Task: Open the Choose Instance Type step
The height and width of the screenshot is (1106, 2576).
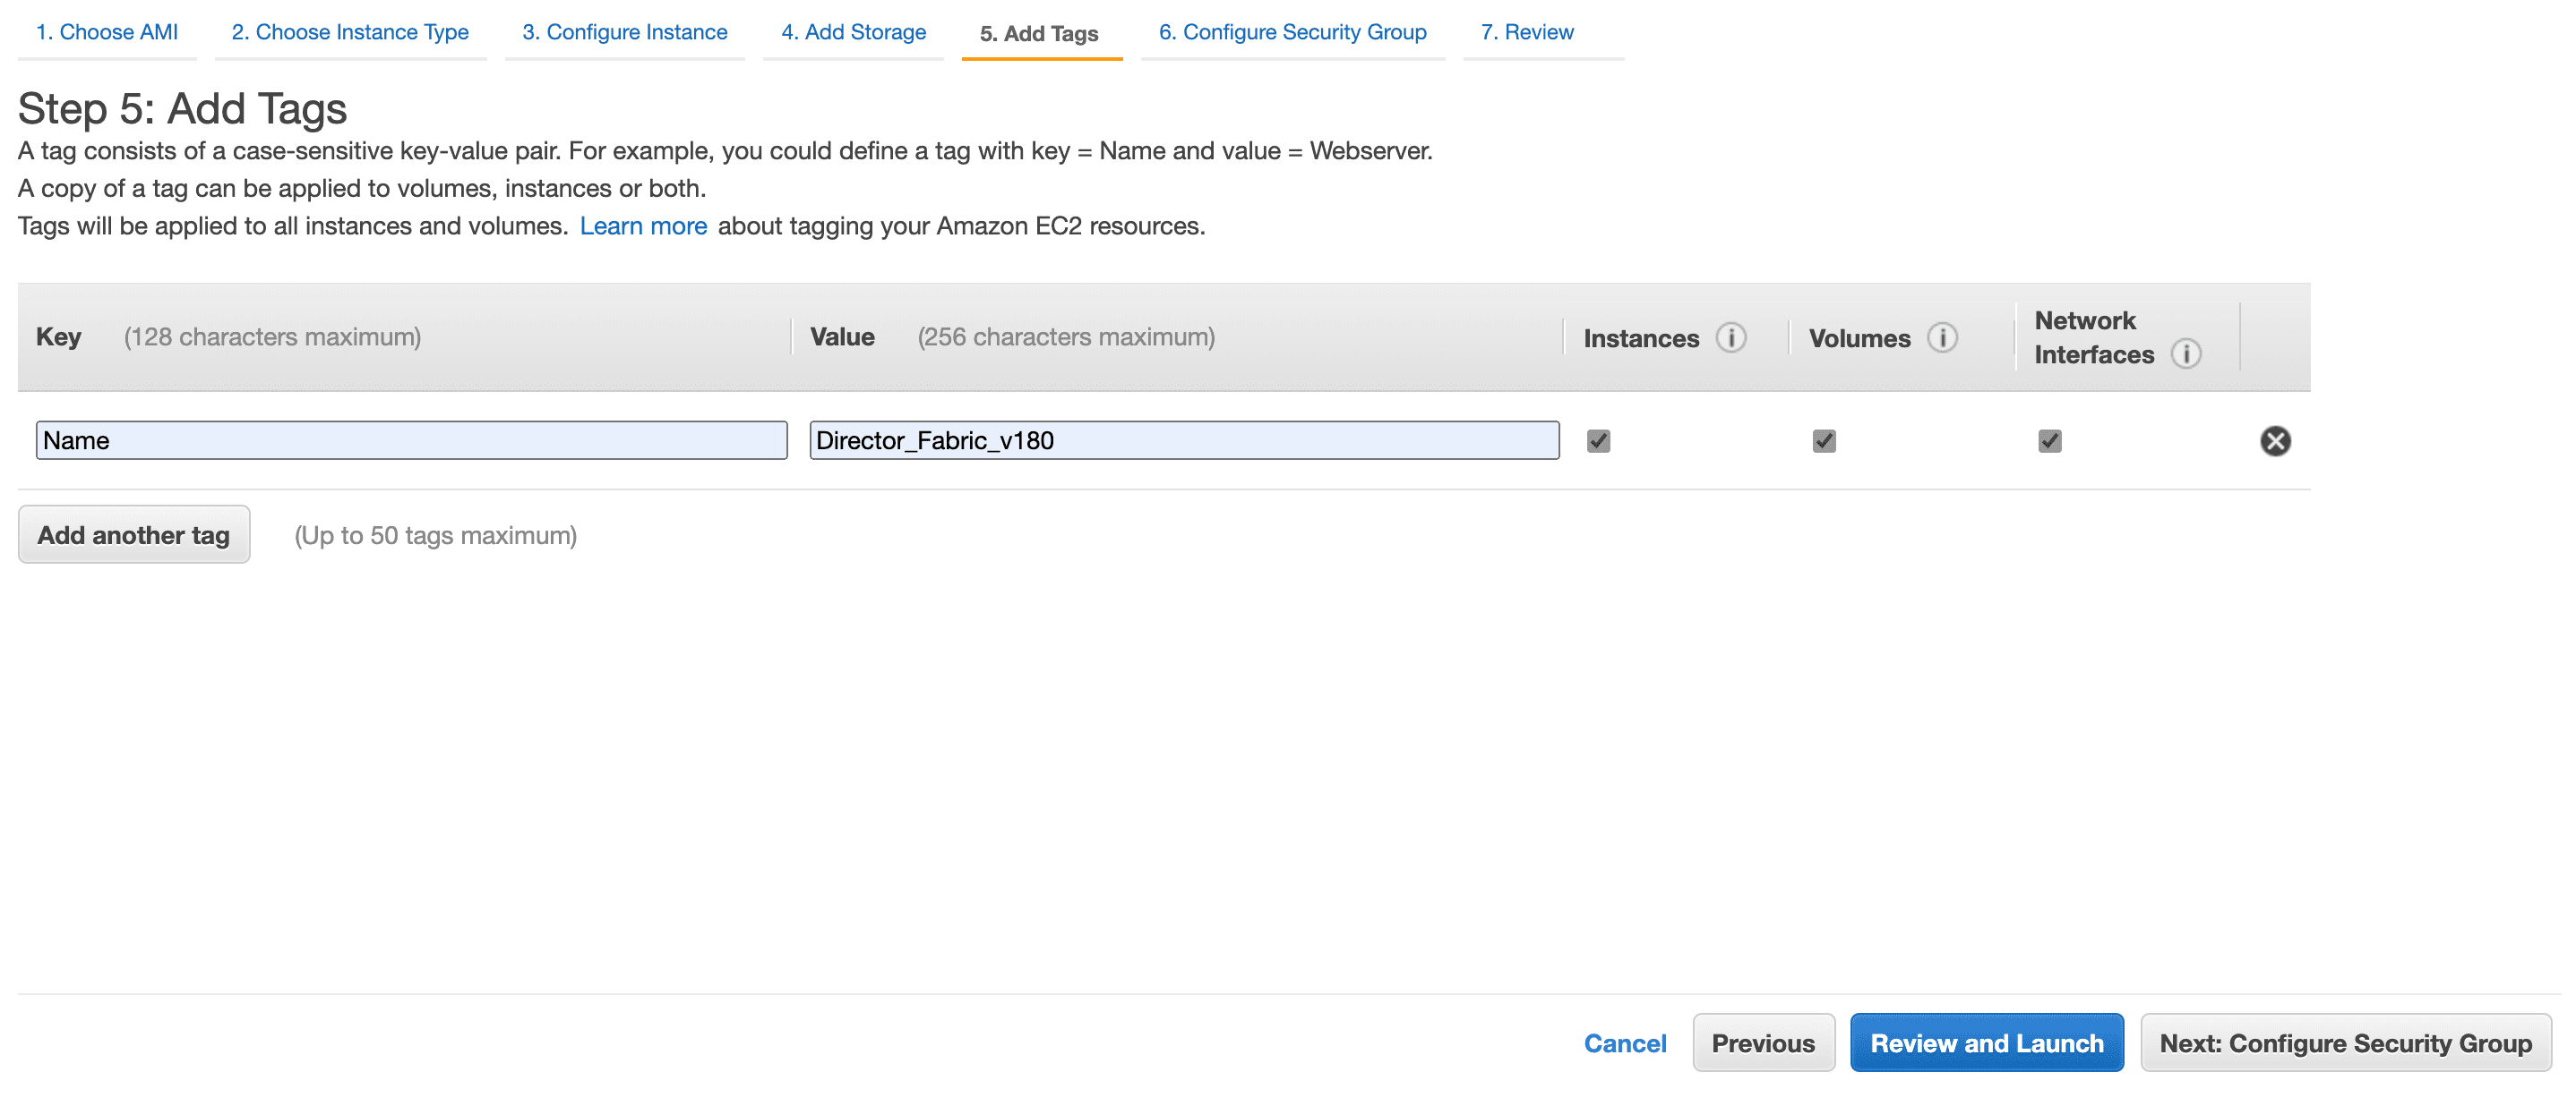Action: click(x=350, y=32)
